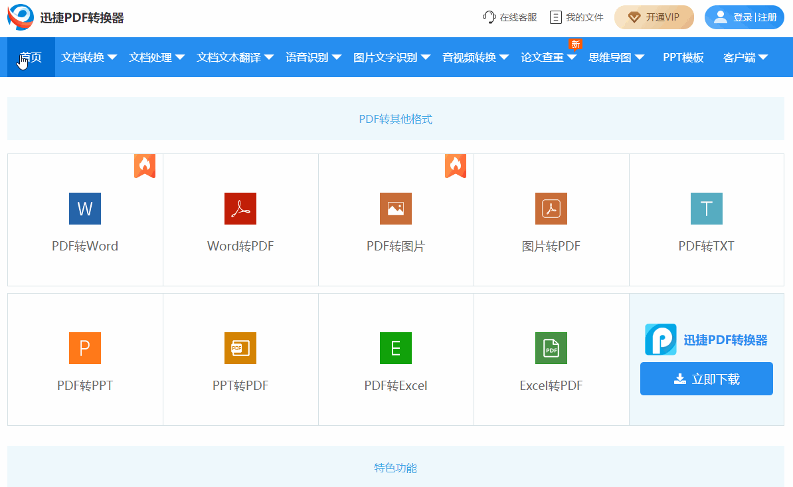Select the PDF转TXT label

(707, 246)
